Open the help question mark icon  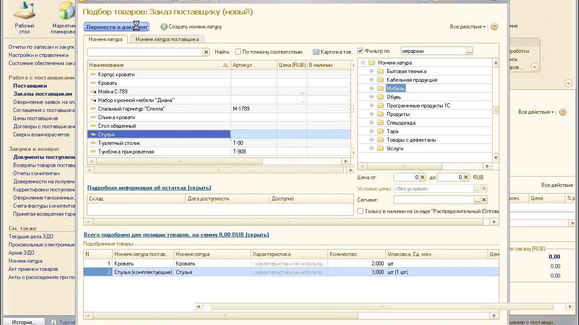pos(494,27)
